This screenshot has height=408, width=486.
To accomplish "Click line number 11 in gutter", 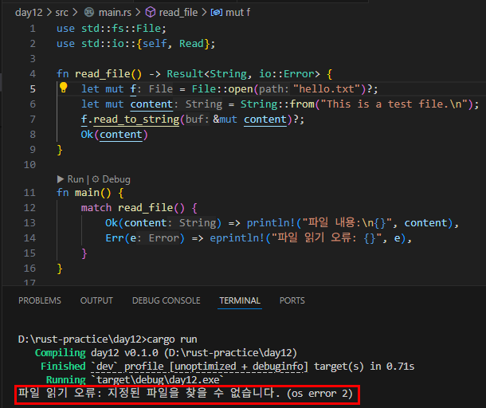I will 29,193.
